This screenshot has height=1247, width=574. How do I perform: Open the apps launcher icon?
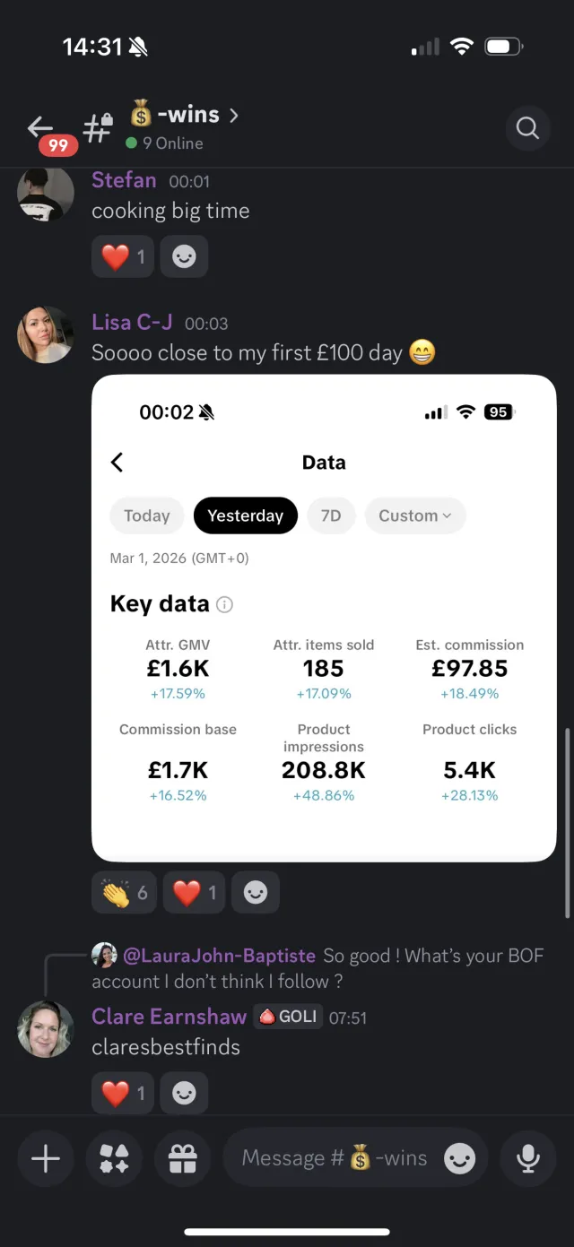[114, 1158]
